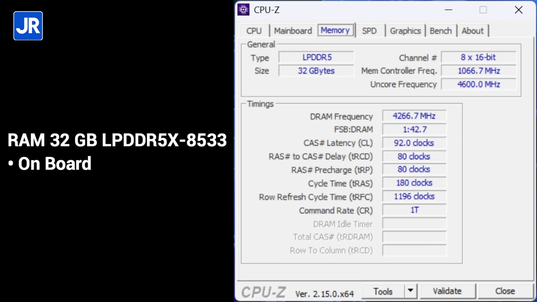Click the CAS# Latency value field
Viewport: 537px width, 302px height.
414,143
